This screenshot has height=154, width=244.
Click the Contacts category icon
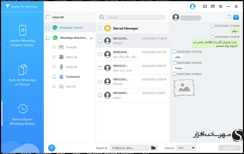[61, 77]
